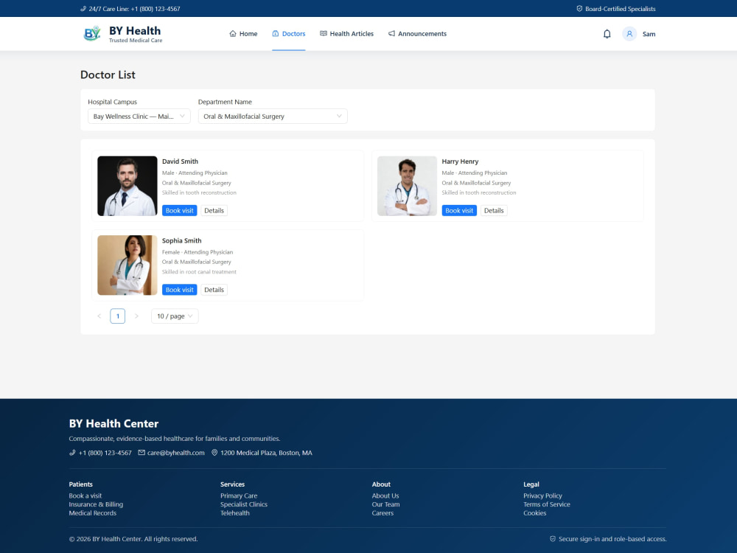The height and width of the screenshot is (553, 737).
Task: View Details for David Smith
Action: tap(214, 210)
